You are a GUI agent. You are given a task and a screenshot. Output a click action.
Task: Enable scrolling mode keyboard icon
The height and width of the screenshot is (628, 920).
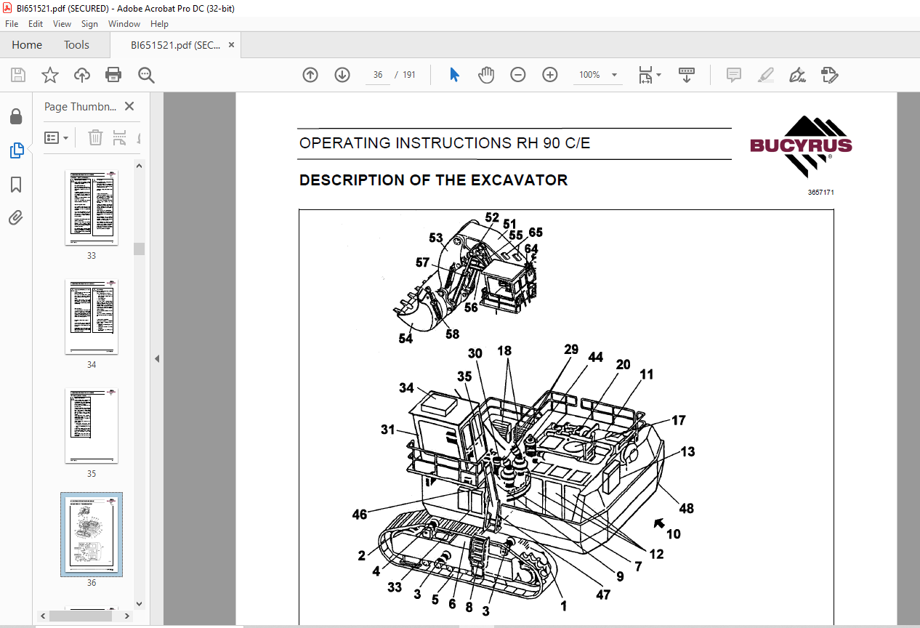pyautogui.click(x=687, y=75)
